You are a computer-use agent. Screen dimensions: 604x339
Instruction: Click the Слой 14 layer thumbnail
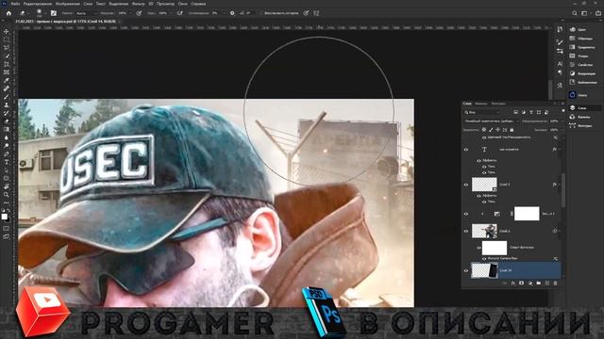[x=484, y=270]
